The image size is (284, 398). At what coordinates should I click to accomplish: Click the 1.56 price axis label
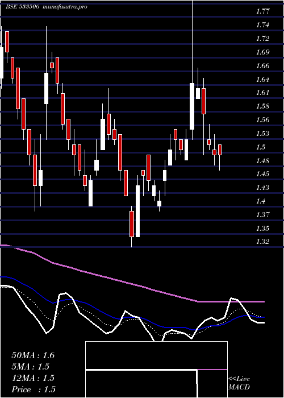coord(262,120)
